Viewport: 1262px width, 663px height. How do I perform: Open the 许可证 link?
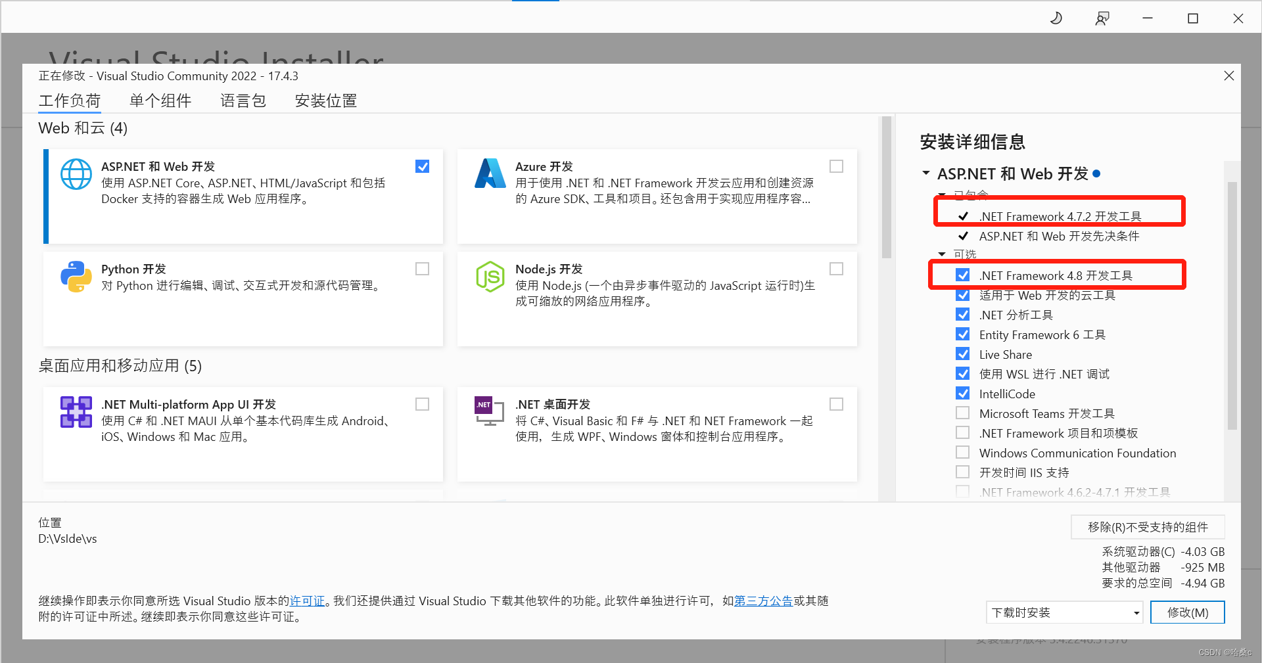click(x=308, y=601)
